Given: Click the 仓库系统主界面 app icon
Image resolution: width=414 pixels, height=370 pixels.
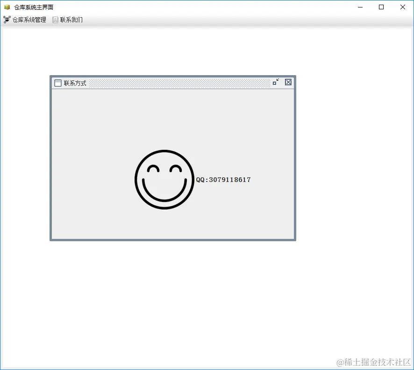Looking at the screenshot, I should pos(7,7).
